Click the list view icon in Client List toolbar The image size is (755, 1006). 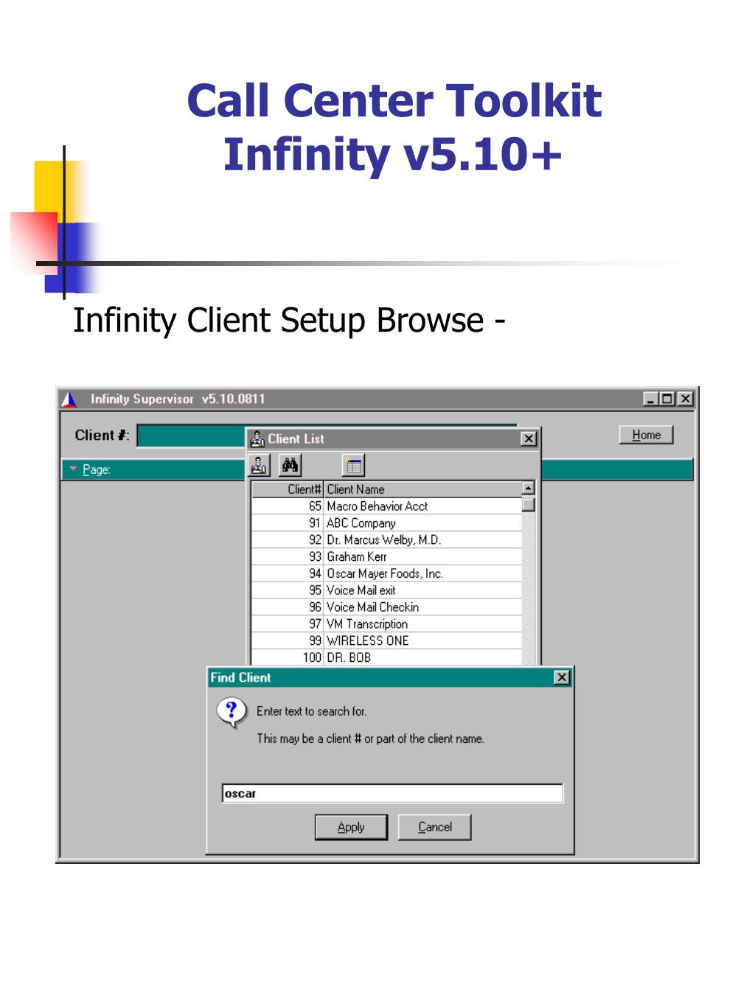pyautogui.click(x=354, y=465)
